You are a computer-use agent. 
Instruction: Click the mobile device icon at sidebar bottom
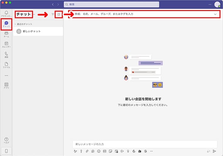(6, 151)
